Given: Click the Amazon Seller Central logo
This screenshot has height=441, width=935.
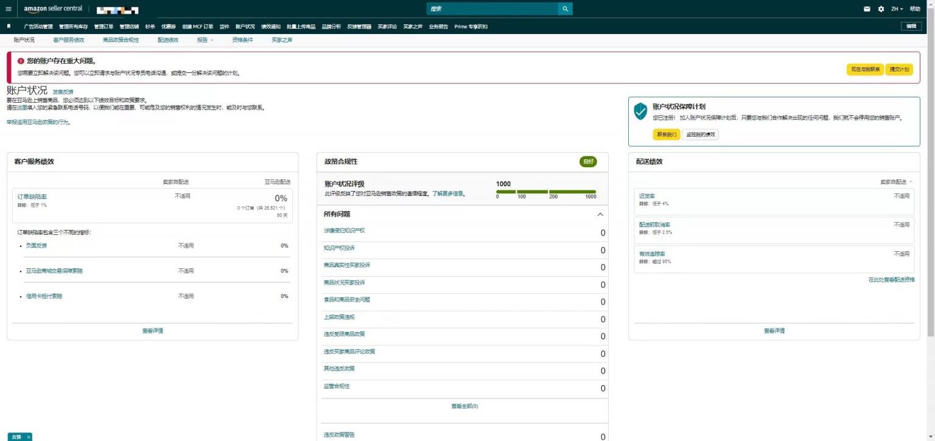Looking at the screenshot, I should [x=53, y=9].
